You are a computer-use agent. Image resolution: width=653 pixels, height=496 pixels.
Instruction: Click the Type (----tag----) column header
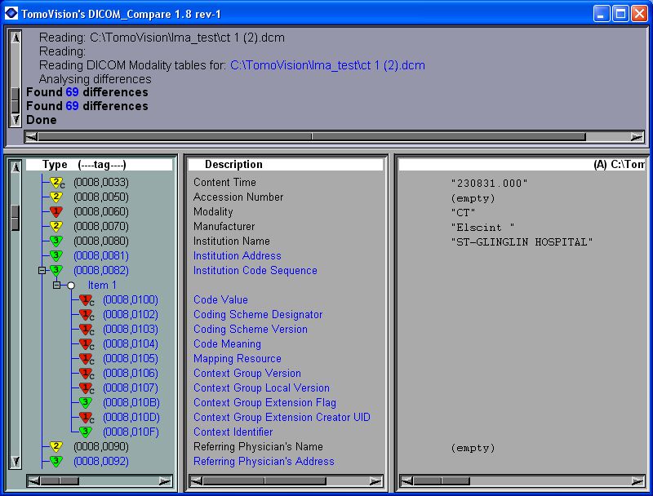click(99, 164)
